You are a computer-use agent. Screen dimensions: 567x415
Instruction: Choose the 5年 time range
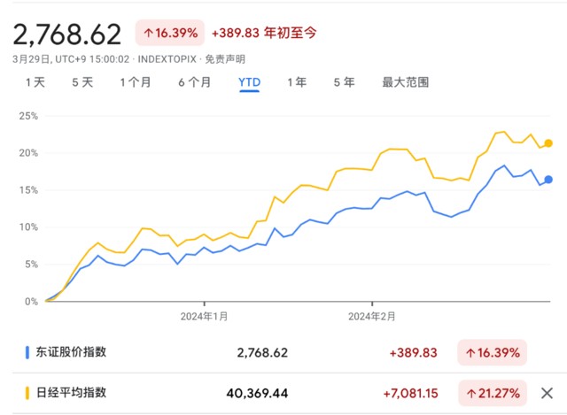[x=344, y=82]
